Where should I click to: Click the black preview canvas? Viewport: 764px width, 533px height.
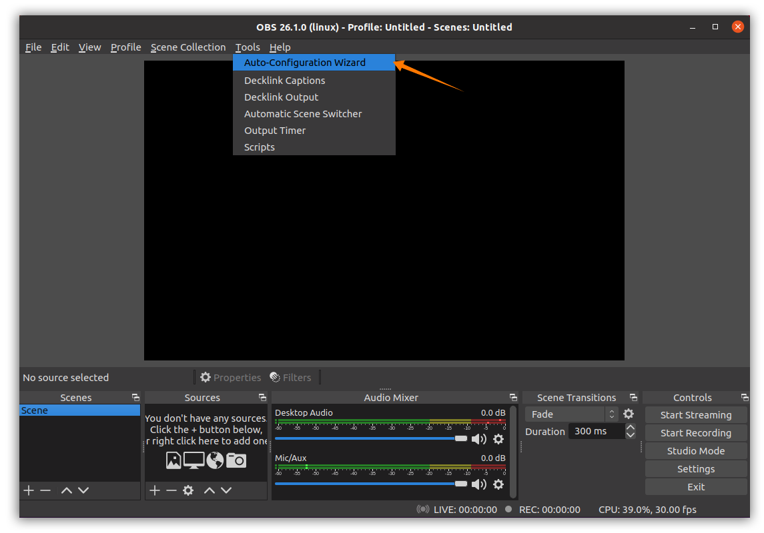click(384, 211)
